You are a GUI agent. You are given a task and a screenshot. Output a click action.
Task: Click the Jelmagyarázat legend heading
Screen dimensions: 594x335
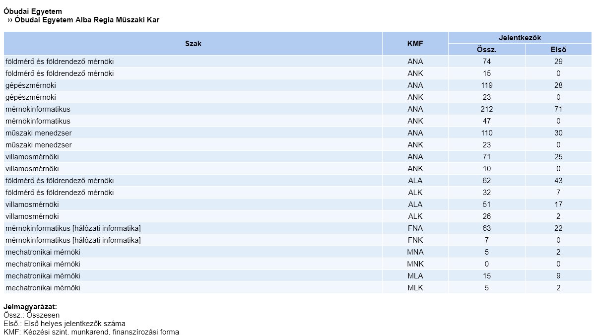pos(30,307)
